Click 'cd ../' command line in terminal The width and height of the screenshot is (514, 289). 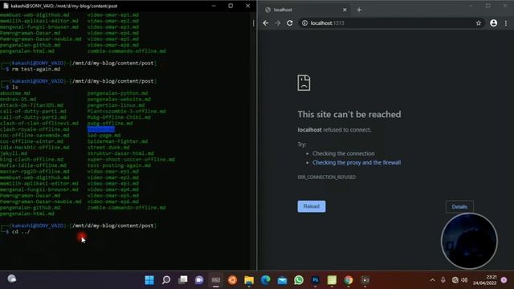(x=21, y=232)
